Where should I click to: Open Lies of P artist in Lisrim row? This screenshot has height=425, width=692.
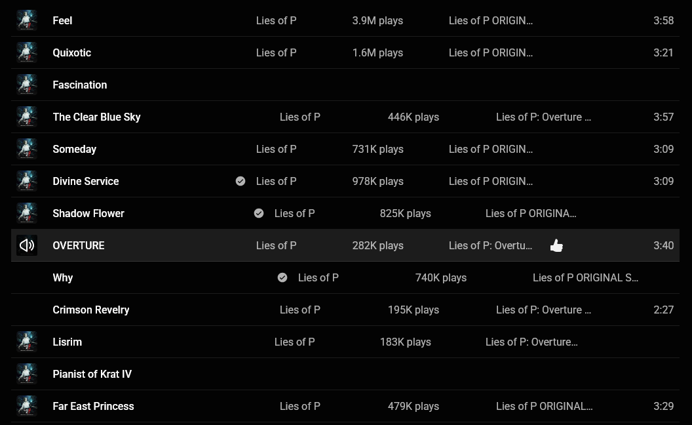(295, 342)
